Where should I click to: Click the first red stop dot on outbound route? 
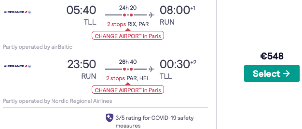(x=125, y=15)
